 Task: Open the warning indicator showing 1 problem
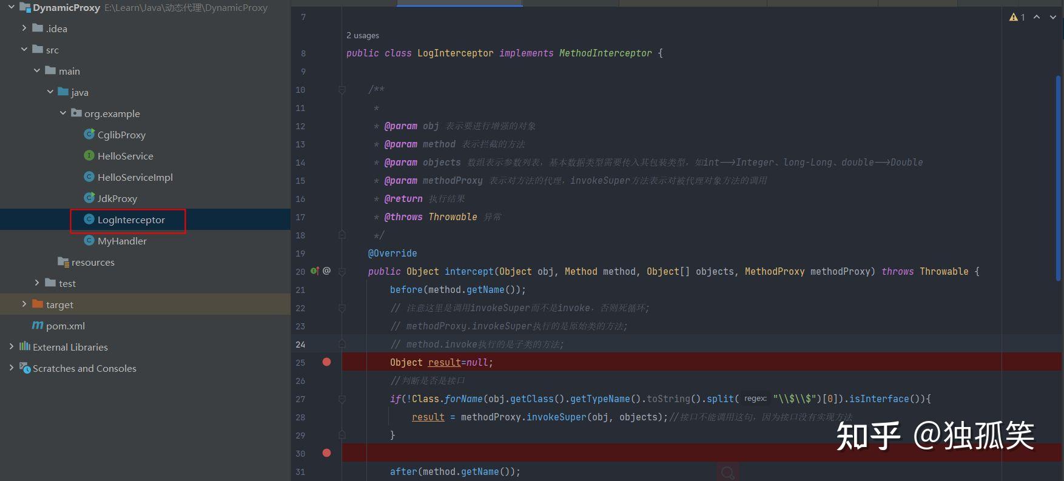[1017, 17]
